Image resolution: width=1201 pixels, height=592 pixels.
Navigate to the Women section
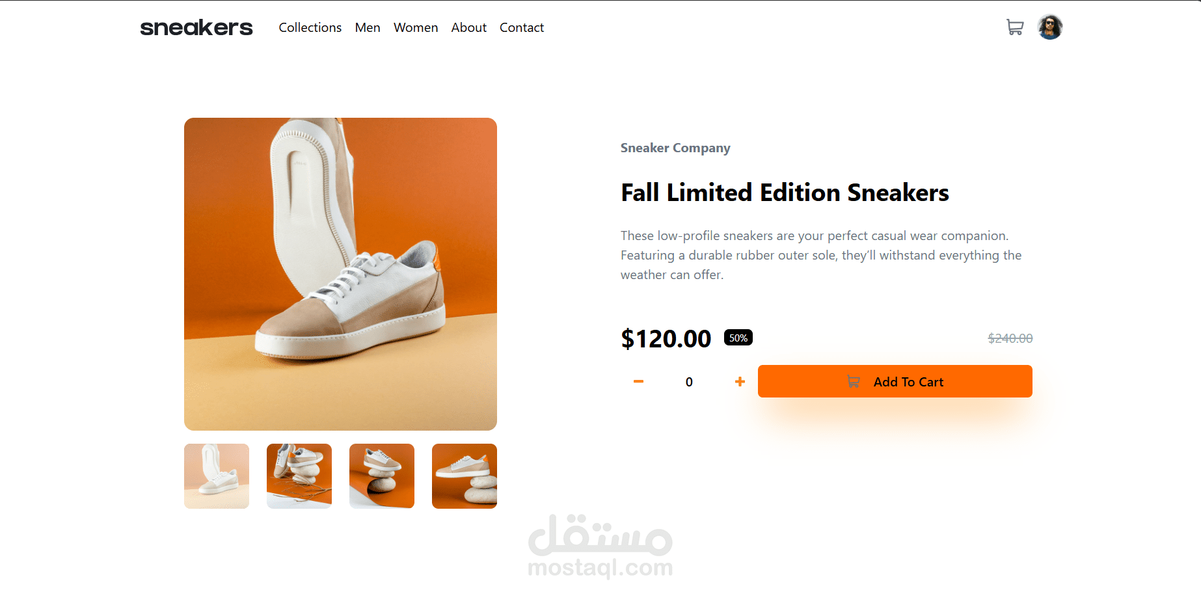coord(416,28)
